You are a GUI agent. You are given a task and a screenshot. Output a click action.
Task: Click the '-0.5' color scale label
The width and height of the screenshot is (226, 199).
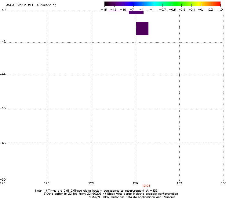coord(182,10)
